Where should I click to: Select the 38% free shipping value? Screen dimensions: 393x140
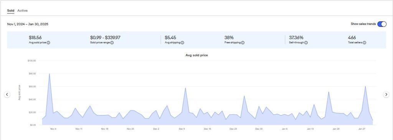click(229, 38)
